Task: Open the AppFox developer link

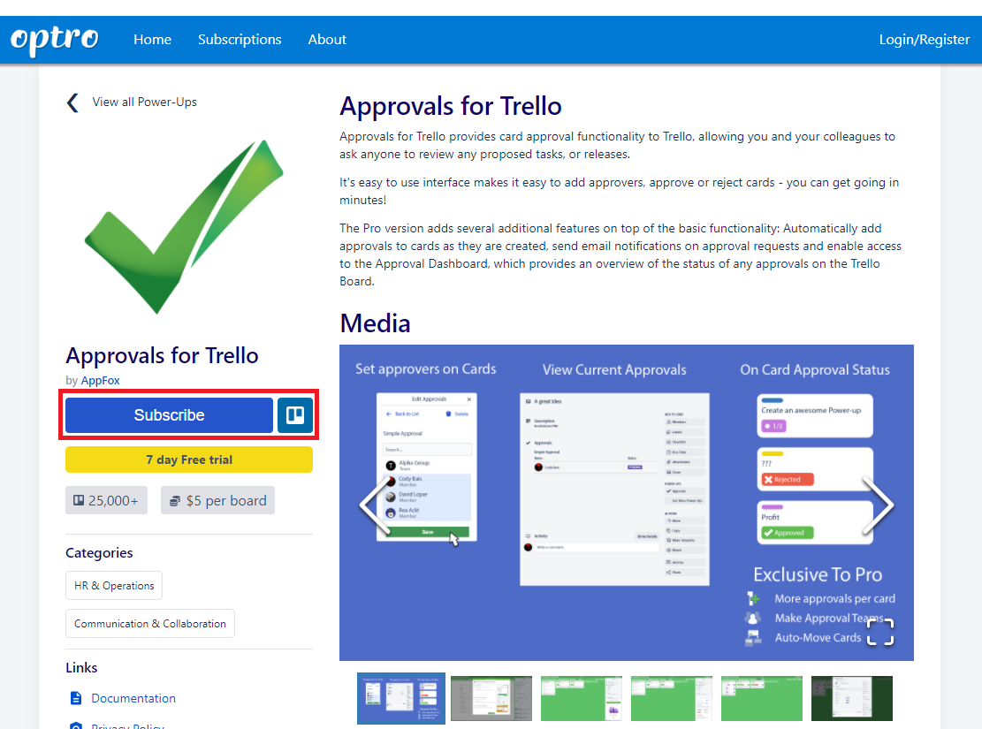Action: [x=100, y=380]
